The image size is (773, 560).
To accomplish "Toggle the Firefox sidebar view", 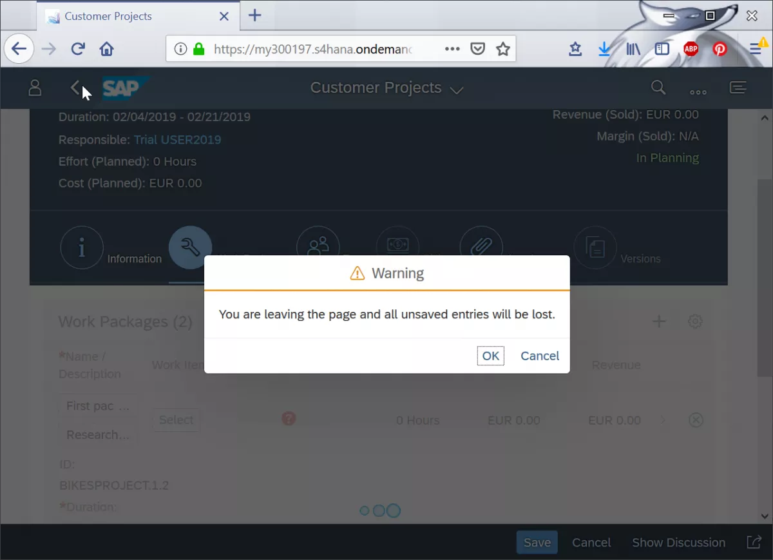I will click(662, 49).
